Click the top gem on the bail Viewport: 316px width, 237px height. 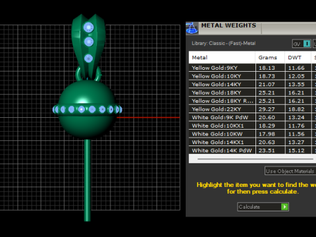(x=89, y=28)
